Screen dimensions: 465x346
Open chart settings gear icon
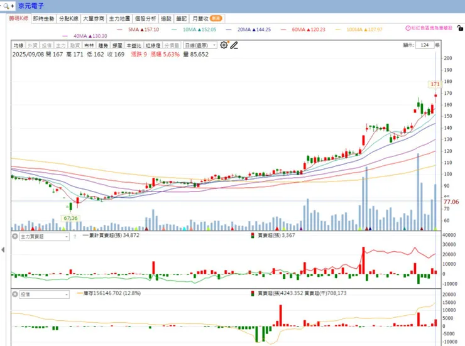tap(224, 45)
